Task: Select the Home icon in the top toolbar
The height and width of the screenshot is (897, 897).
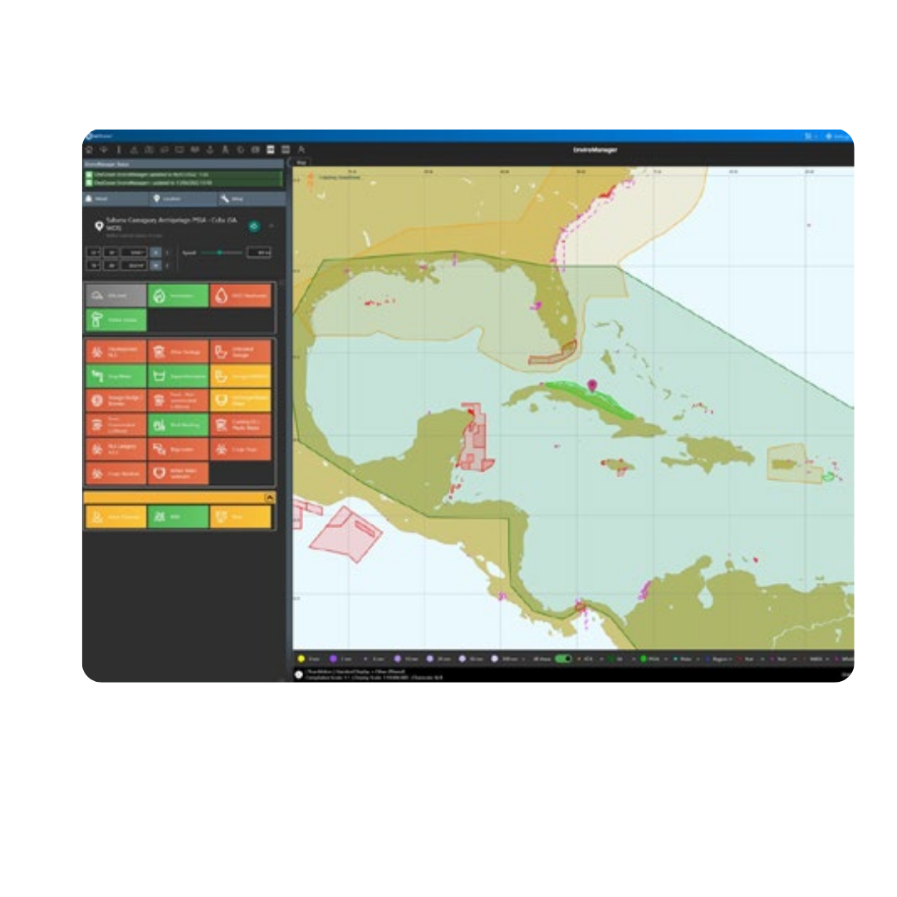Action: tap(90, 149)
